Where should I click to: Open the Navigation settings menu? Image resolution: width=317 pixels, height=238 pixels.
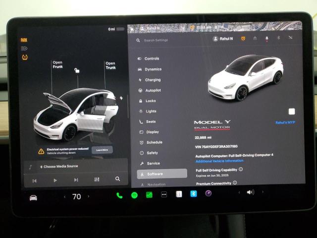[154, 184]
